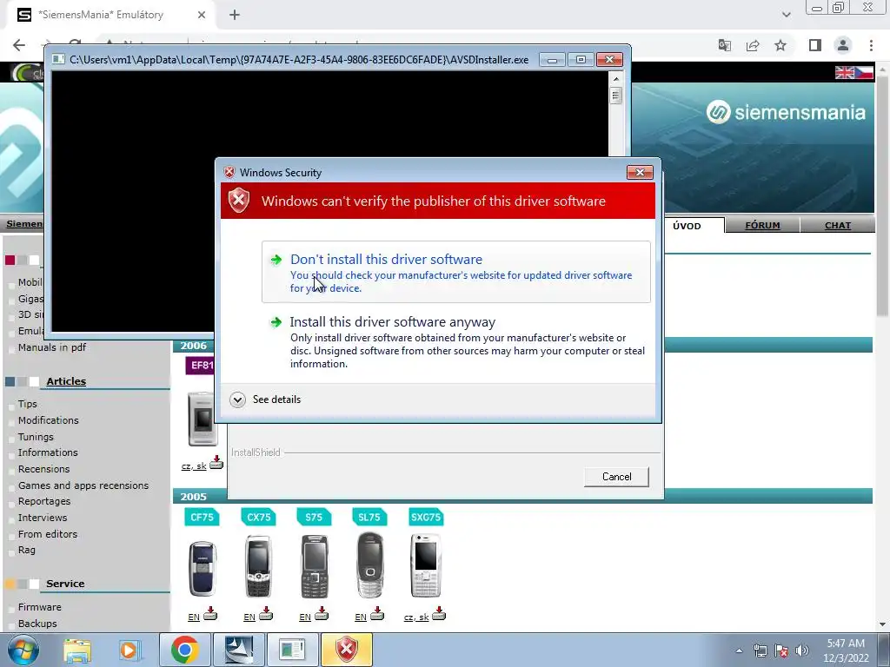Select the CF75 phone label

(202, 518)
